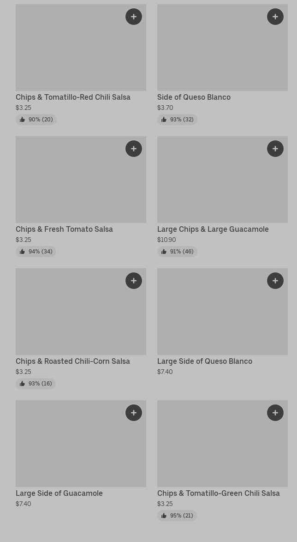This screenshot has height=542, width=297.
Task: Open Chips & Fresh Tomato Salsa title
Action: tap(64, 229)
